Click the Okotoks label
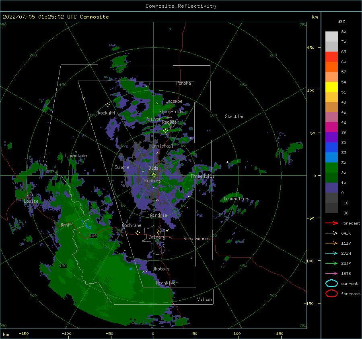Screen dimensions: 362x339 point(161,269)
